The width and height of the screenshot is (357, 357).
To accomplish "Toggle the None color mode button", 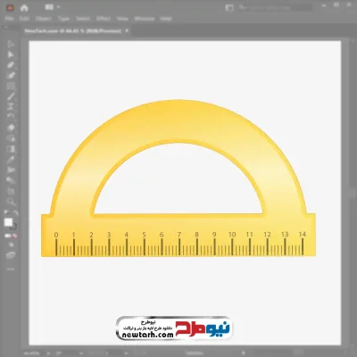I will tap(15, 236).
